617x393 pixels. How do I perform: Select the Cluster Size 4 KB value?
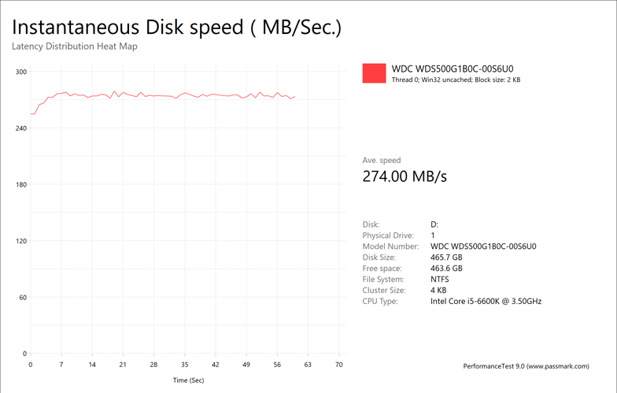pyautogui.click(x=439, y=291)
